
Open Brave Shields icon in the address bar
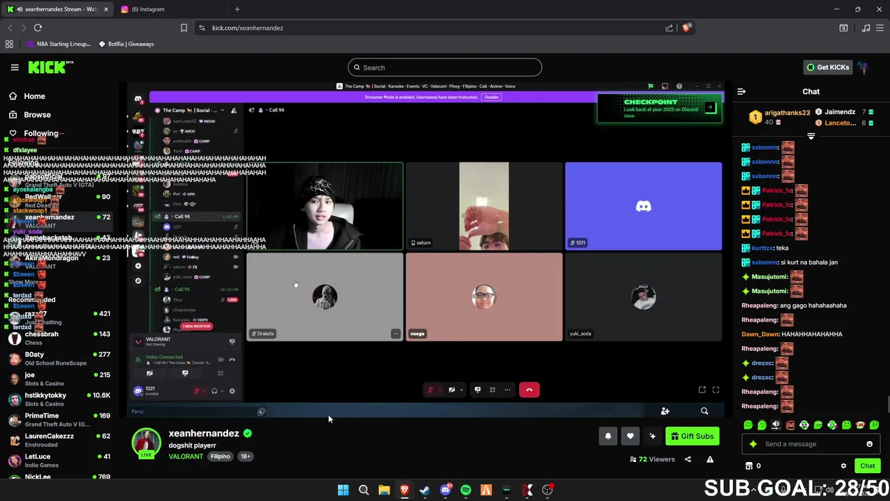pos(686,28)
